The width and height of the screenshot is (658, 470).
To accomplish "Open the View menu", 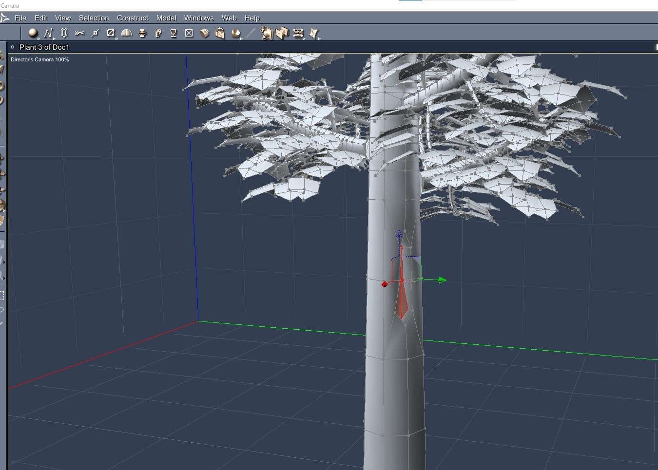I will (x=63, y=18).
